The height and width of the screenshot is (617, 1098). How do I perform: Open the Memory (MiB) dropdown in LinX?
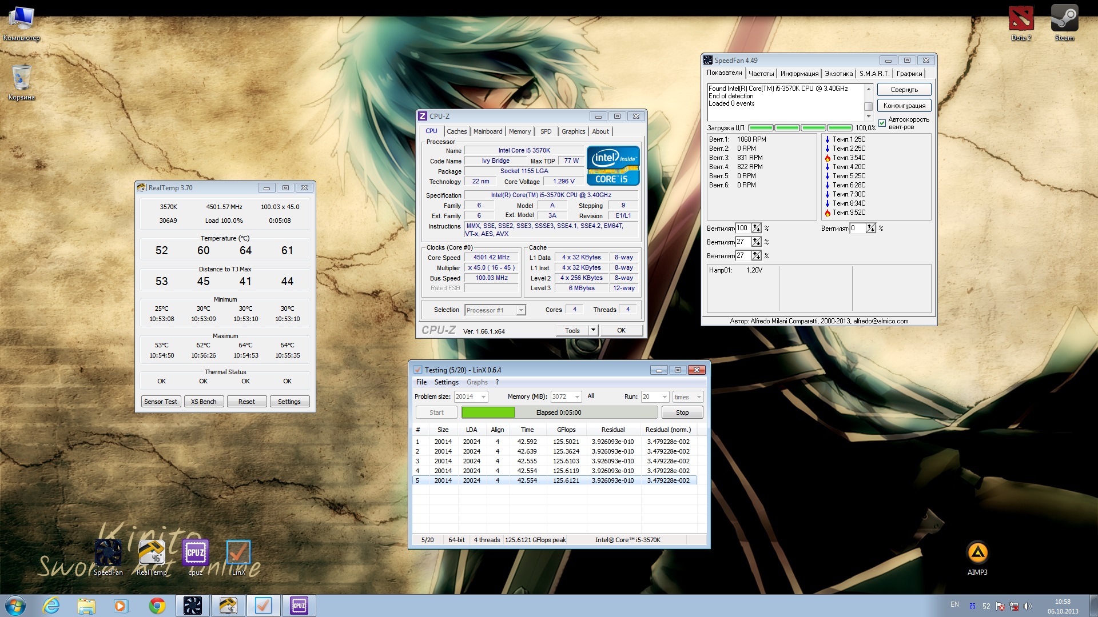tap(577, 396)
